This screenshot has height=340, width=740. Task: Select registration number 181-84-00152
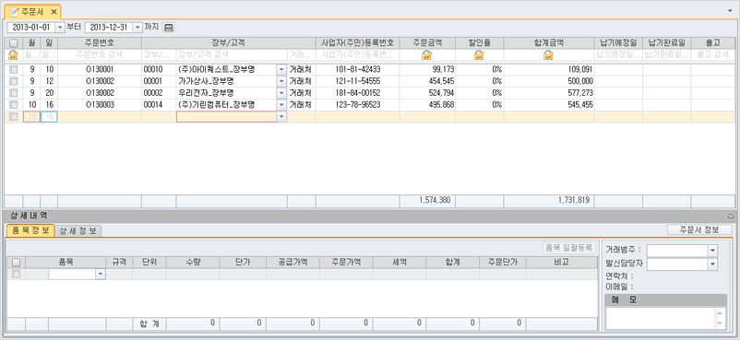[x=358, y=93]
